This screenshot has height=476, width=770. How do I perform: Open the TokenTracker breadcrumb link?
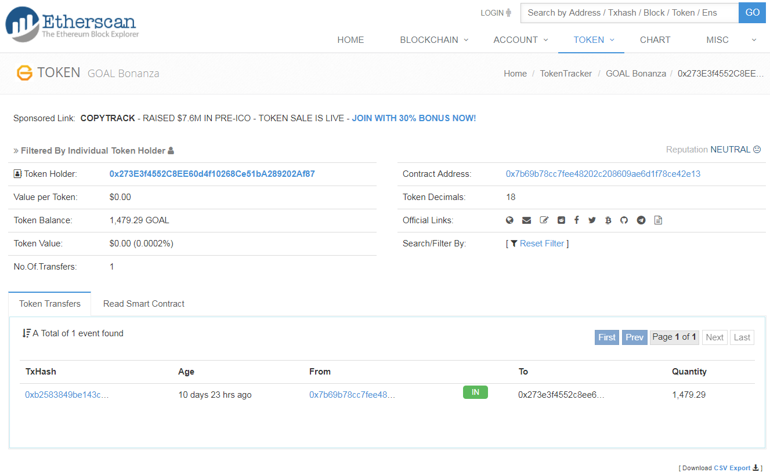pyautogui.click(x=566, y=74)
